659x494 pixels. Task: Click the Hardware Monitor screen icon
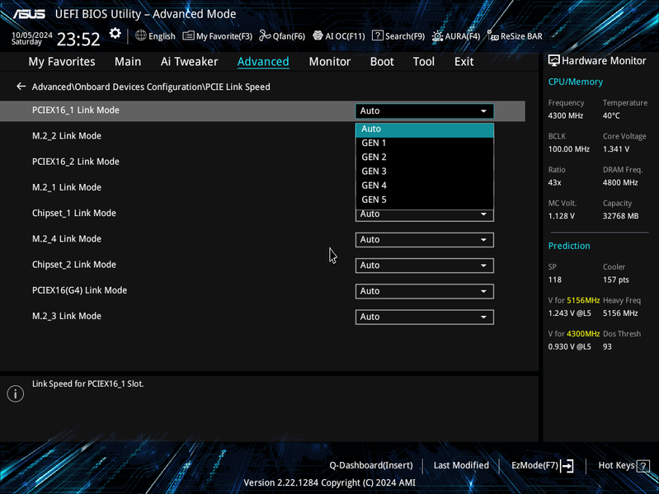[554, 60]
